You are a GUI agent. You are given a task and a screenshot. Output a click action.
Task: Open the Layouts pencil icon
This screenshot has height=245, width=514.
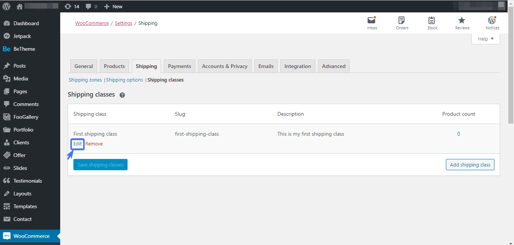6,194
